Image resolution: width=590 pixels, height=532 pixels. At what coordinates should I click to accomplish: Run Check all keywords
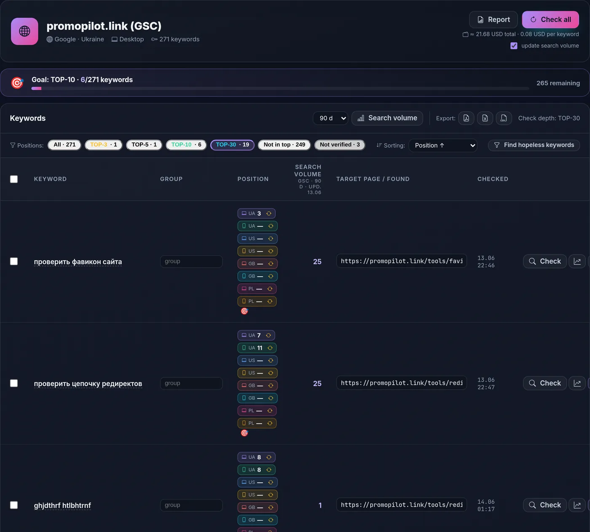tap(550, 20)
